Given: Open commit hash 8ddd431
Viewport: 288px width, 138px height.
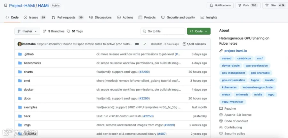Looking at the screenshot, I should click(x=157, y=44).
